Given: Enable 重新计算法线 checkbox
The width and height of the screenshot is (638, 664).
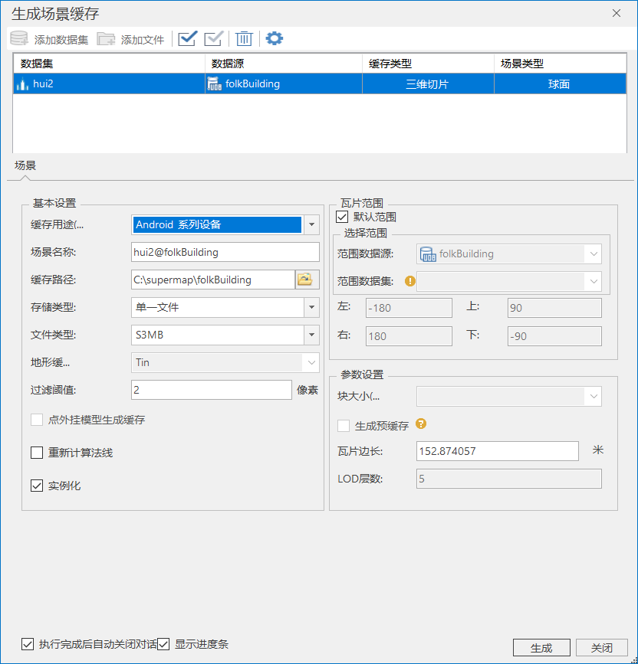Looking at the screenshot, I should tap(37, 453).
